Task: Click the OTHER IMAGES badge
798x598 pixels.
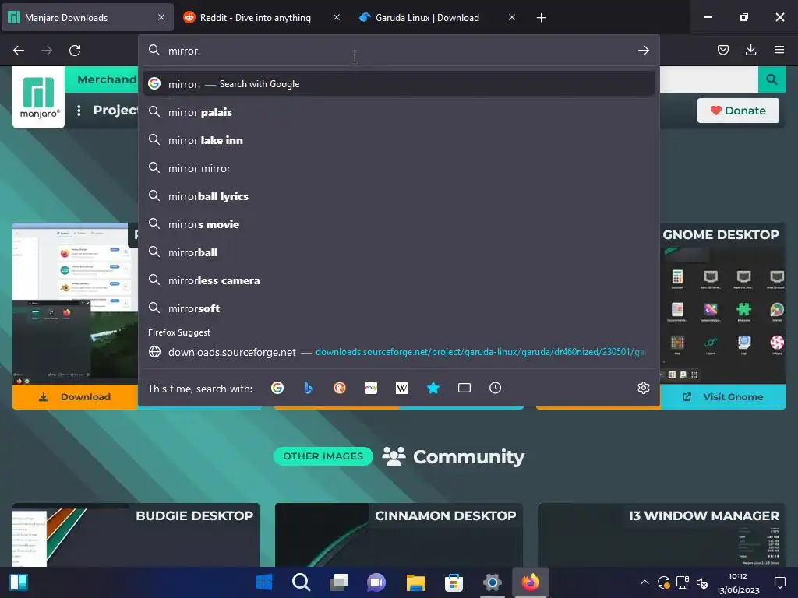Action: pyautogui.click(x=323, y=456)
